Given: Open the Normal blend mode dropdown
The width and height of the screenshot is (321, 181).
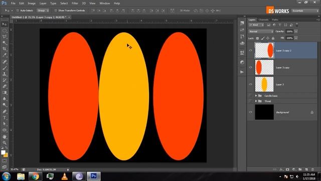Looking at the screenshot, I should (x=261, y=31).
